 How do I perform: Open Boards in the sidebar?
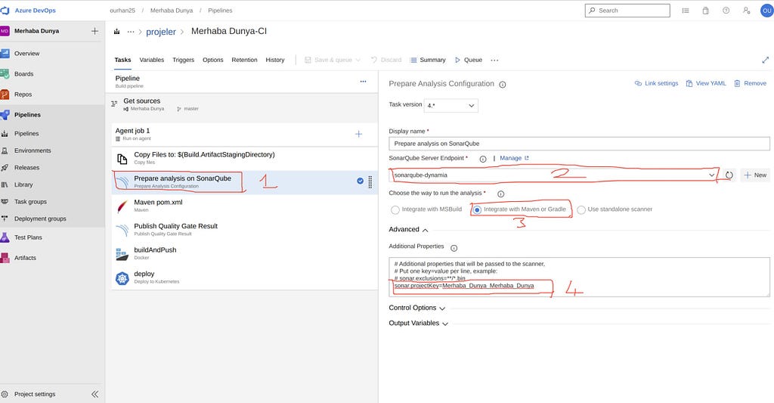click(x=23, y=74)
